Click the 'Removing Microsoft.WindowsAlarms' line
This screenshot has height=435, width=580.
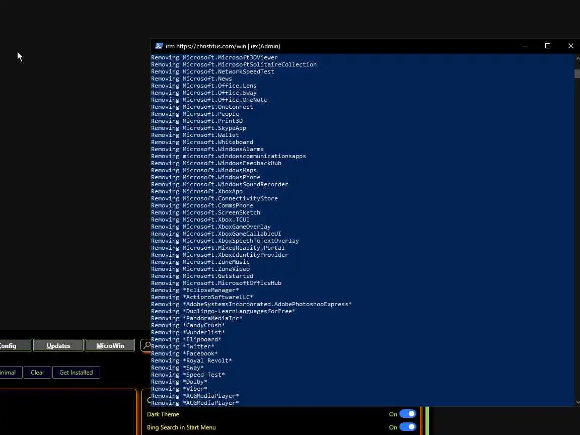coord(207,149)
